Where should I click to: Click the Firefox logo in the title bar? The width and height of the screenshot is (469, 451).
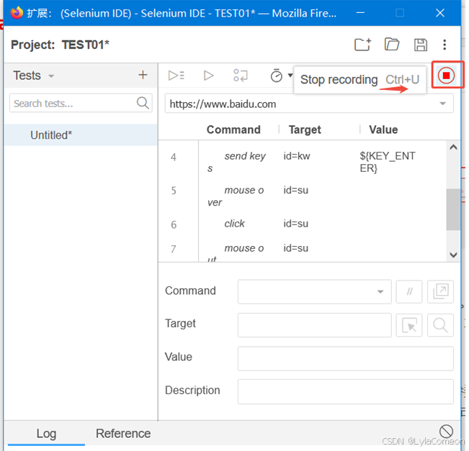(x=17, y=13)
